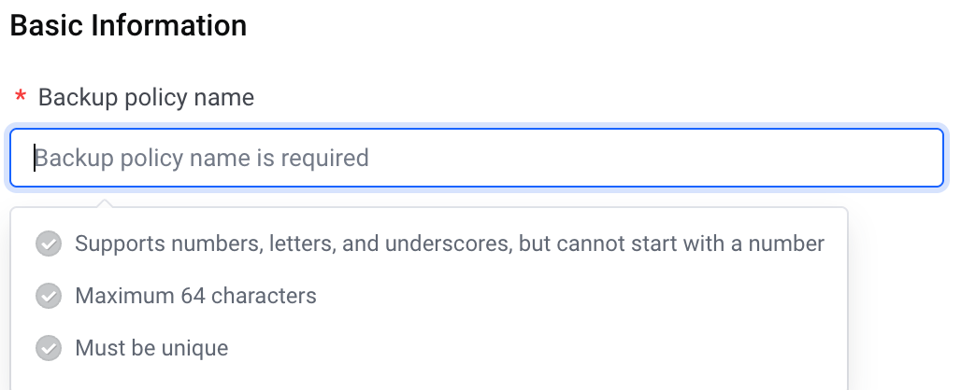Click the 'Maximum 64 characters' rule text
Viewport: 961px width, 390px height.
click(195, 296)
